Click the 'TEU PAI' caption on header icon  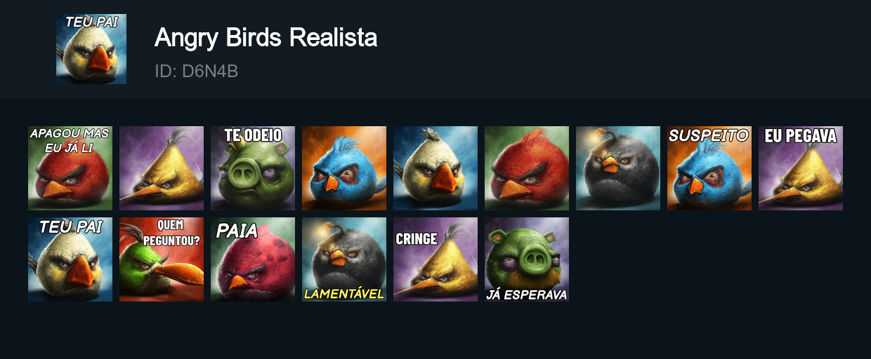click(x=91, y=22)
